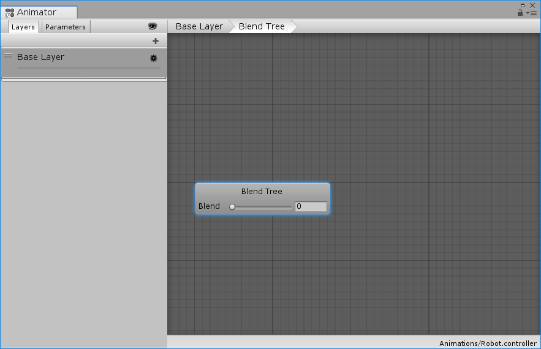The image size is (541, 349).
Task: Select the Blend Tree node title
Action: 262,192
